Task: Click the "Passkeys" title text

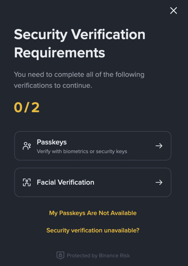Action: [52, 142]
